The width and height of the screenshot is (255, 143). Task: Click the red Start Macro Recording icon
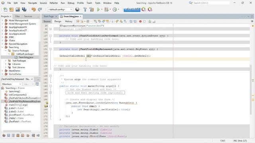pyautogui.click(x=140, y=21)
